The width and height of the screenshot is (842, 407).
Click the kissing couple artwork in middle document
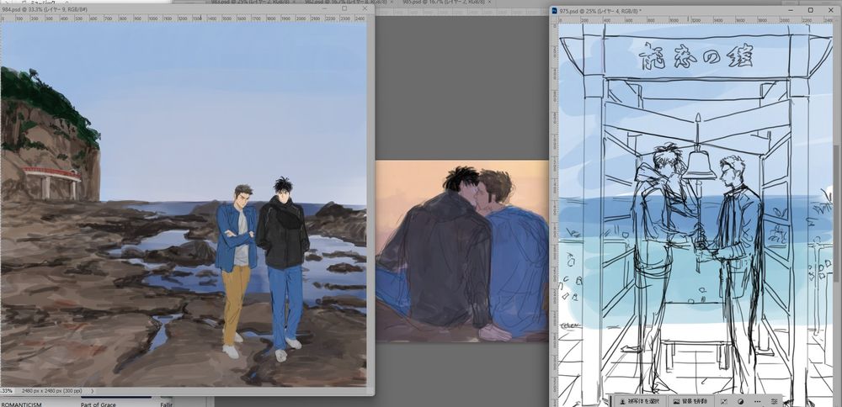tap(461, 251)
